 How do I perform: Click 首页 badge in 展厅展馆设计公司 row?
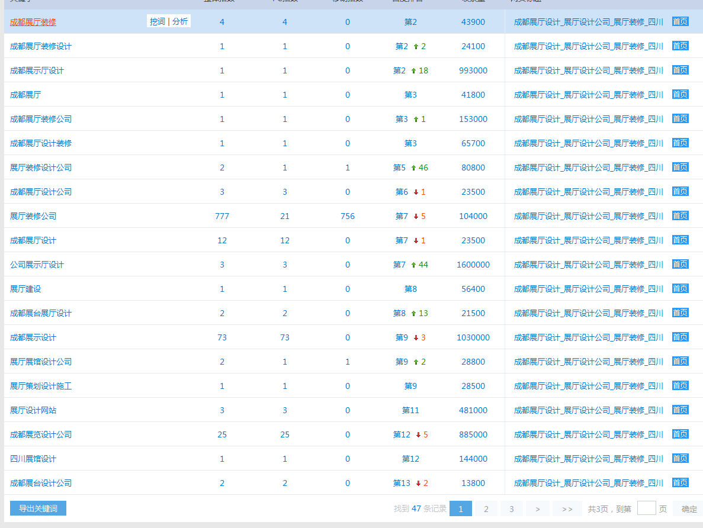(x=680, y=361)
